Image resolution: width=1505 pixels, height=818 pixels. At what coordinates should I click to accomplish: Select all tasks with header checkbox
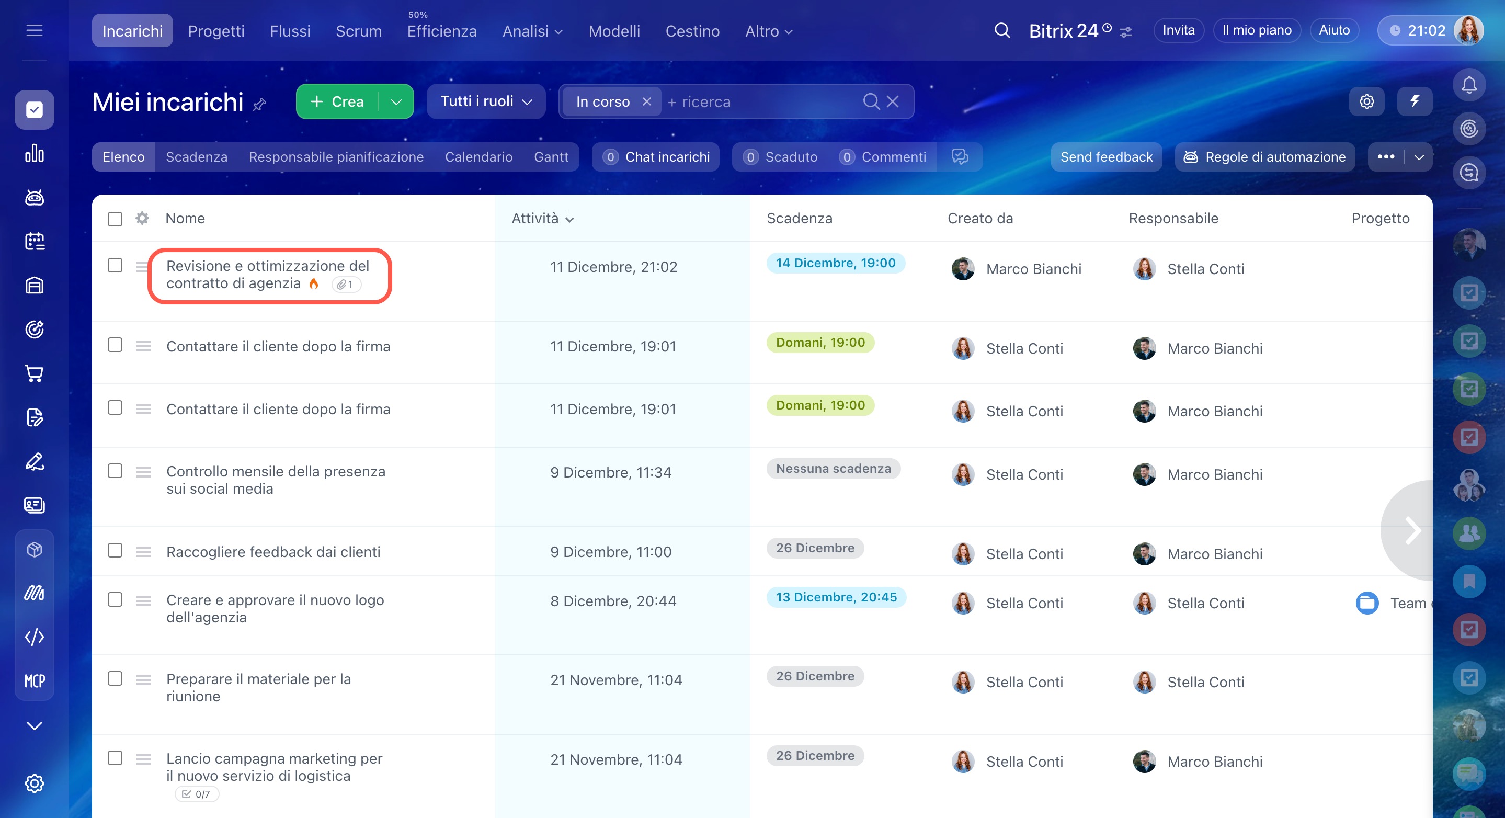115,219
